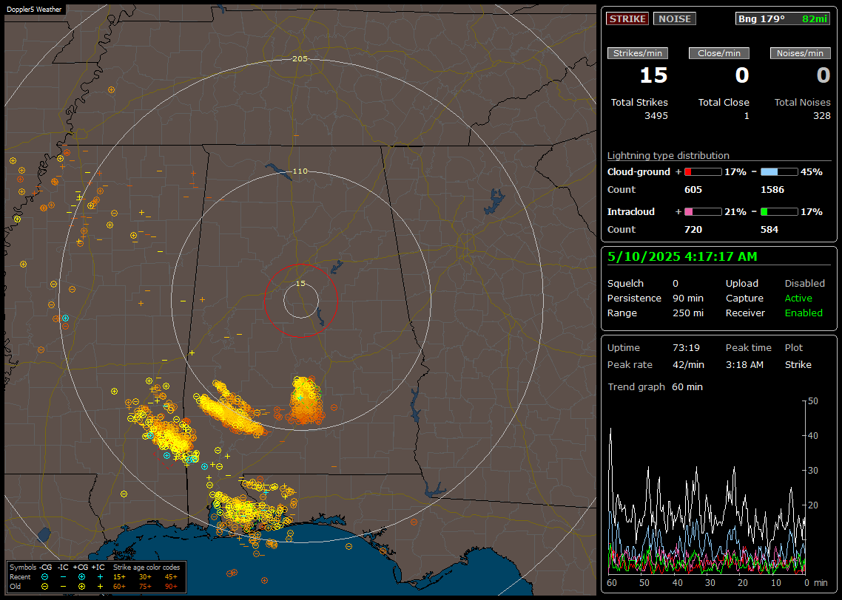Image resolution: width=842 pixels, height=600 pixels.
Task: Click the 90+ strike age color code
Action: tap(171, 587)
